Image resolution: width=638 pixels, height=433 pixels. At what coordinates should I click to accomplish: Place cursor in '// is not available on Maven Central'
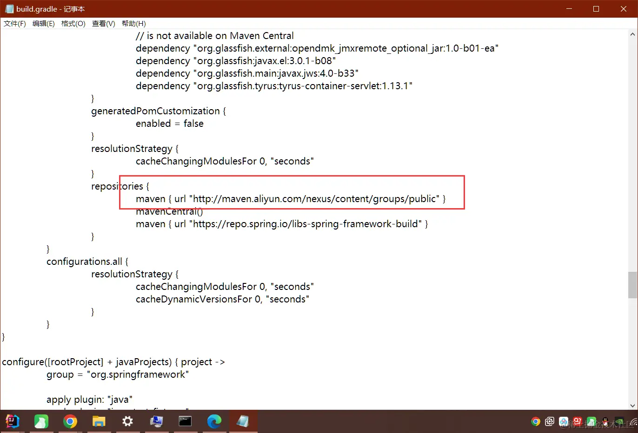214,36
